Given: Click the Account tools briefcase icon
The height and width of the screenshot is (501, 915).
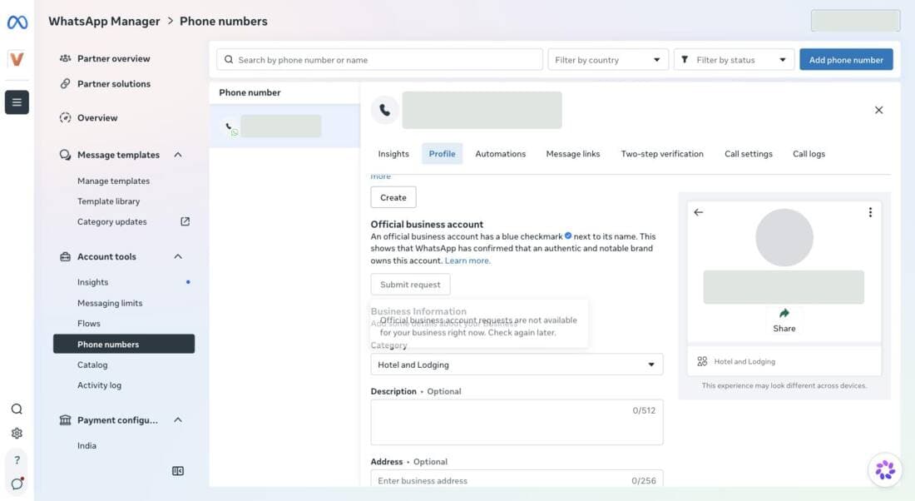Looking at the screenshot, I should [x=66, y=256].
